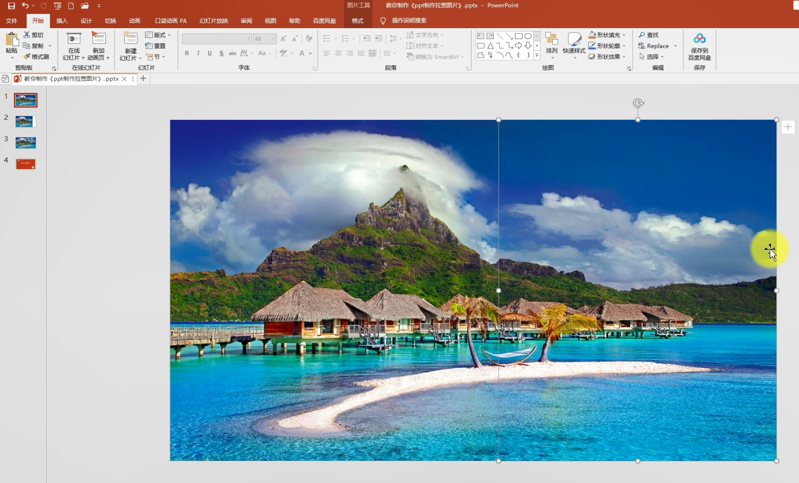Click the 格式刷 format painter icon
799x483 pixels.
[x=27, y=56]
